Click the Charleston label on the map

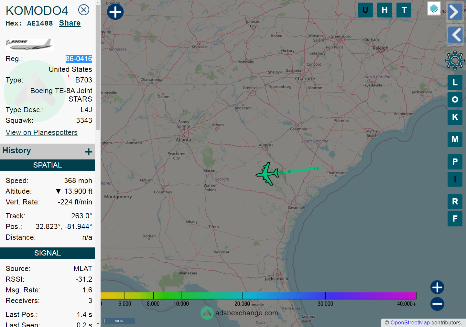tap(336, 173)
